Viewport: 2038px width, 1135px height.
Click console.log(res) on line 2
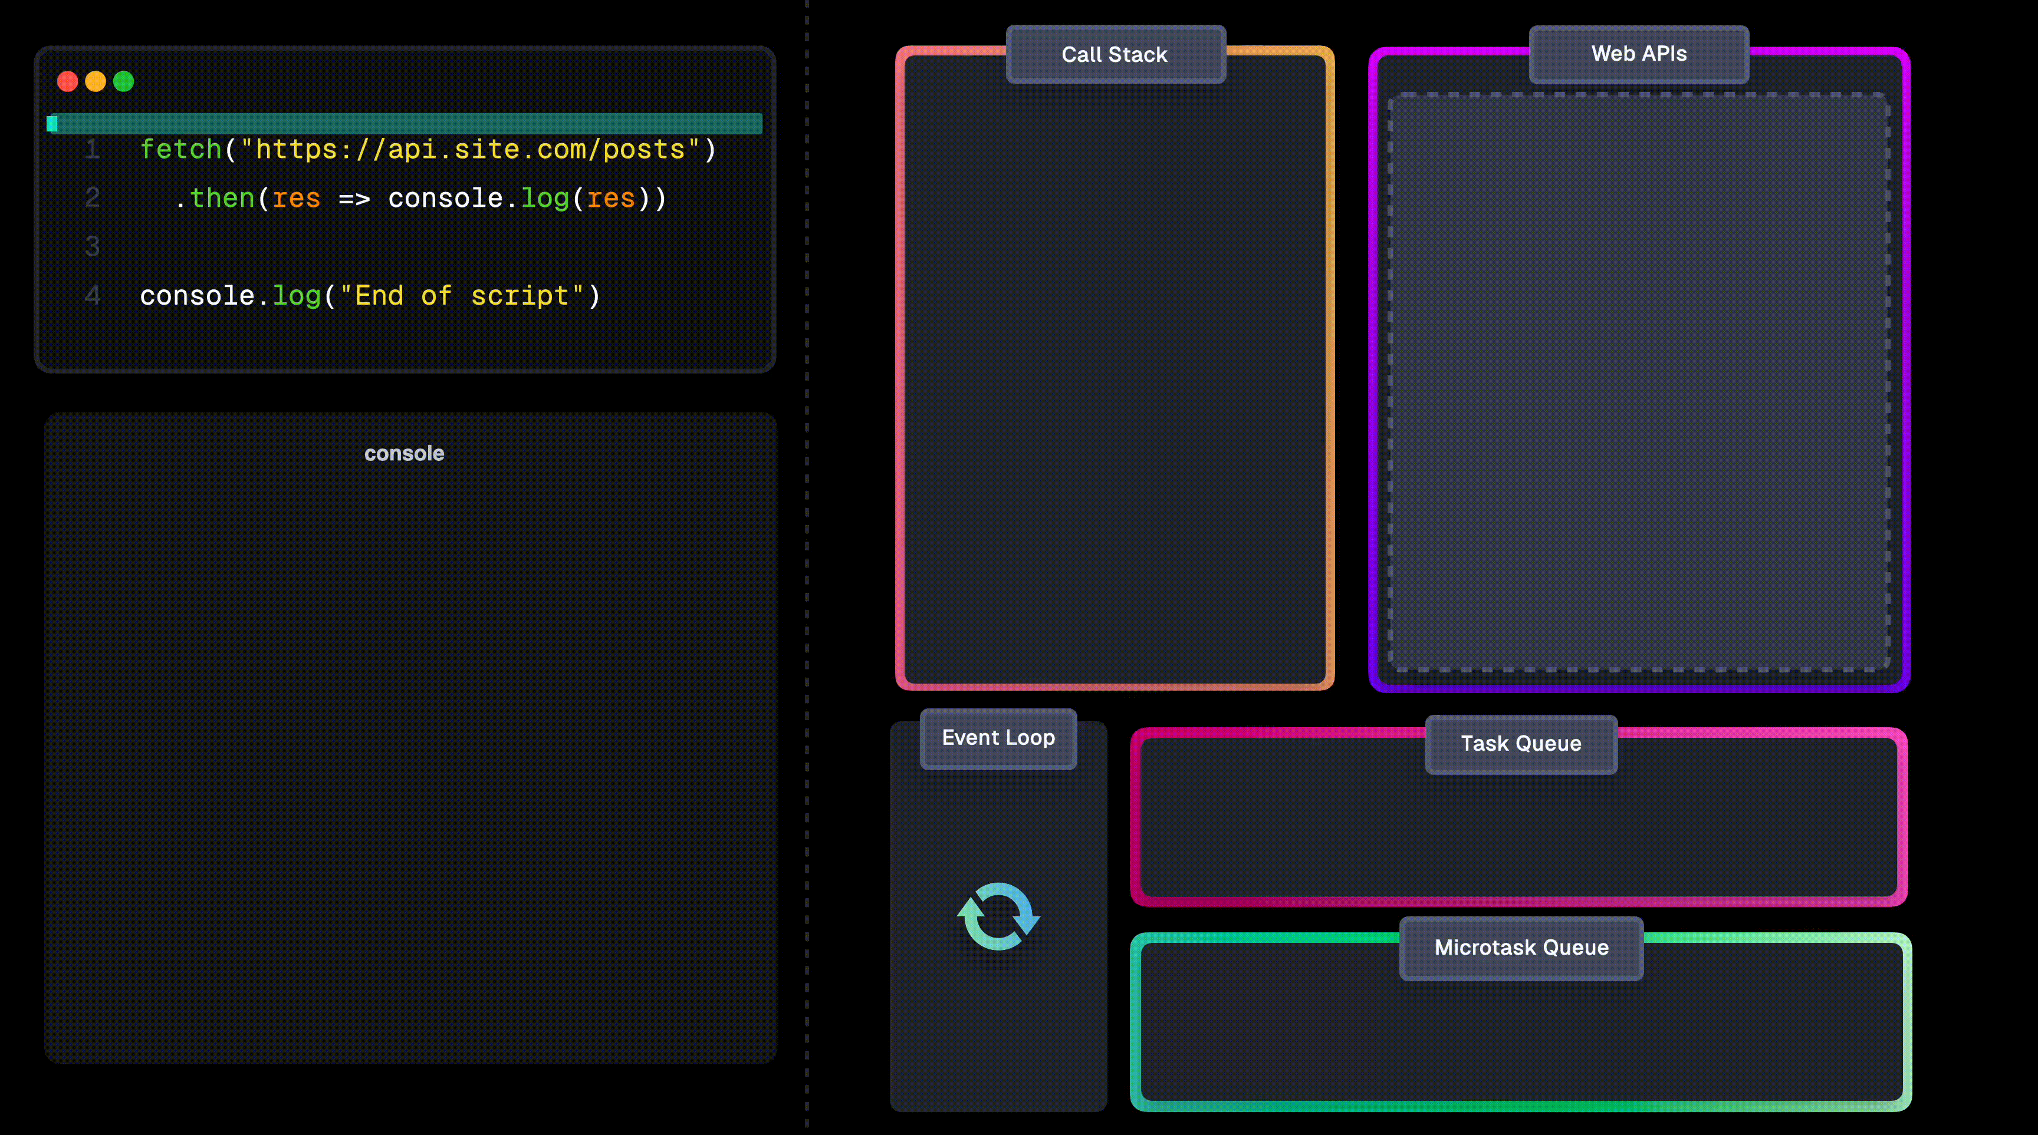pos(520,199)
